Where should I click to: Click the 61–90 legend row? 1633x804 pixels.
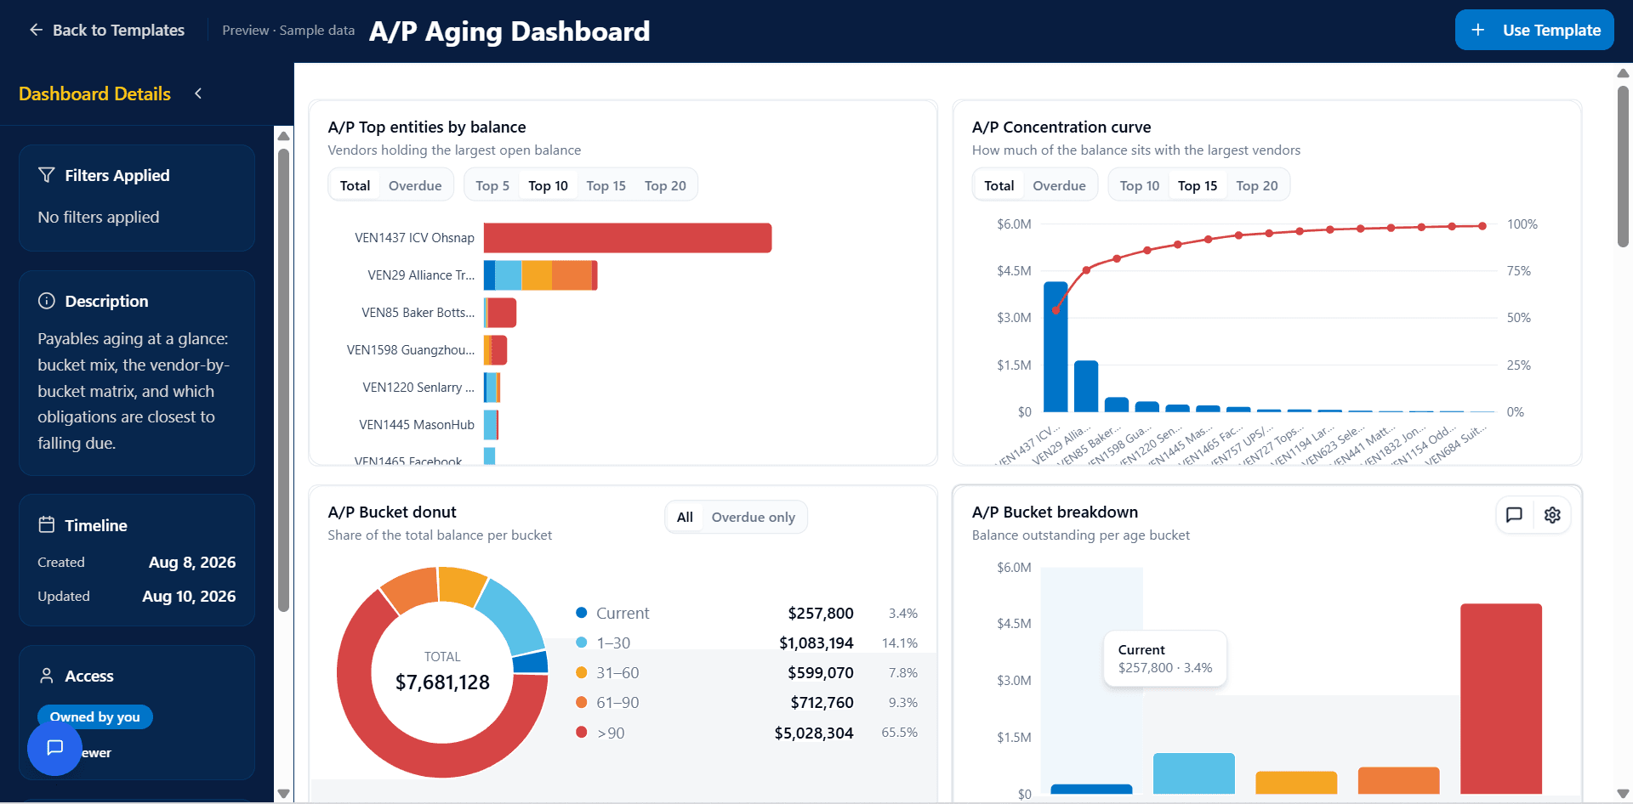pos(747,702)
